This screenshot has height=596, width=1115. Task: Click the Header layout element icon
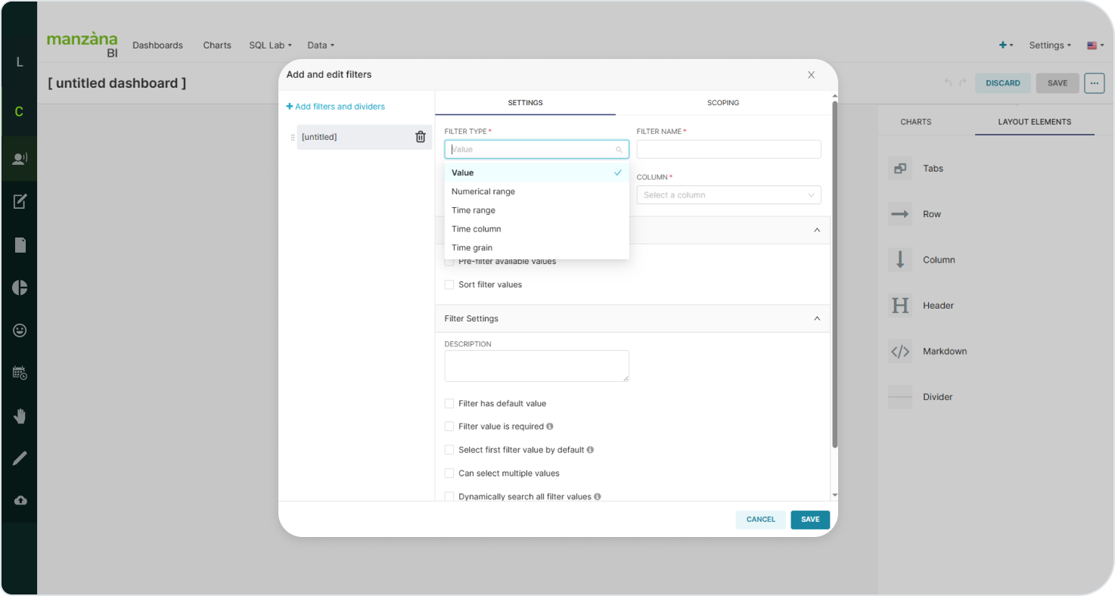coord(900,306)
